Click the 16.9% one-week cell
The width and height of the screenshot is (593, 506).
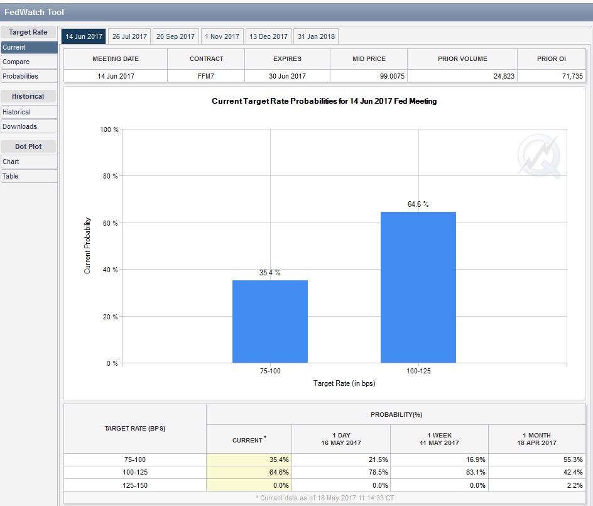point(439,459)
